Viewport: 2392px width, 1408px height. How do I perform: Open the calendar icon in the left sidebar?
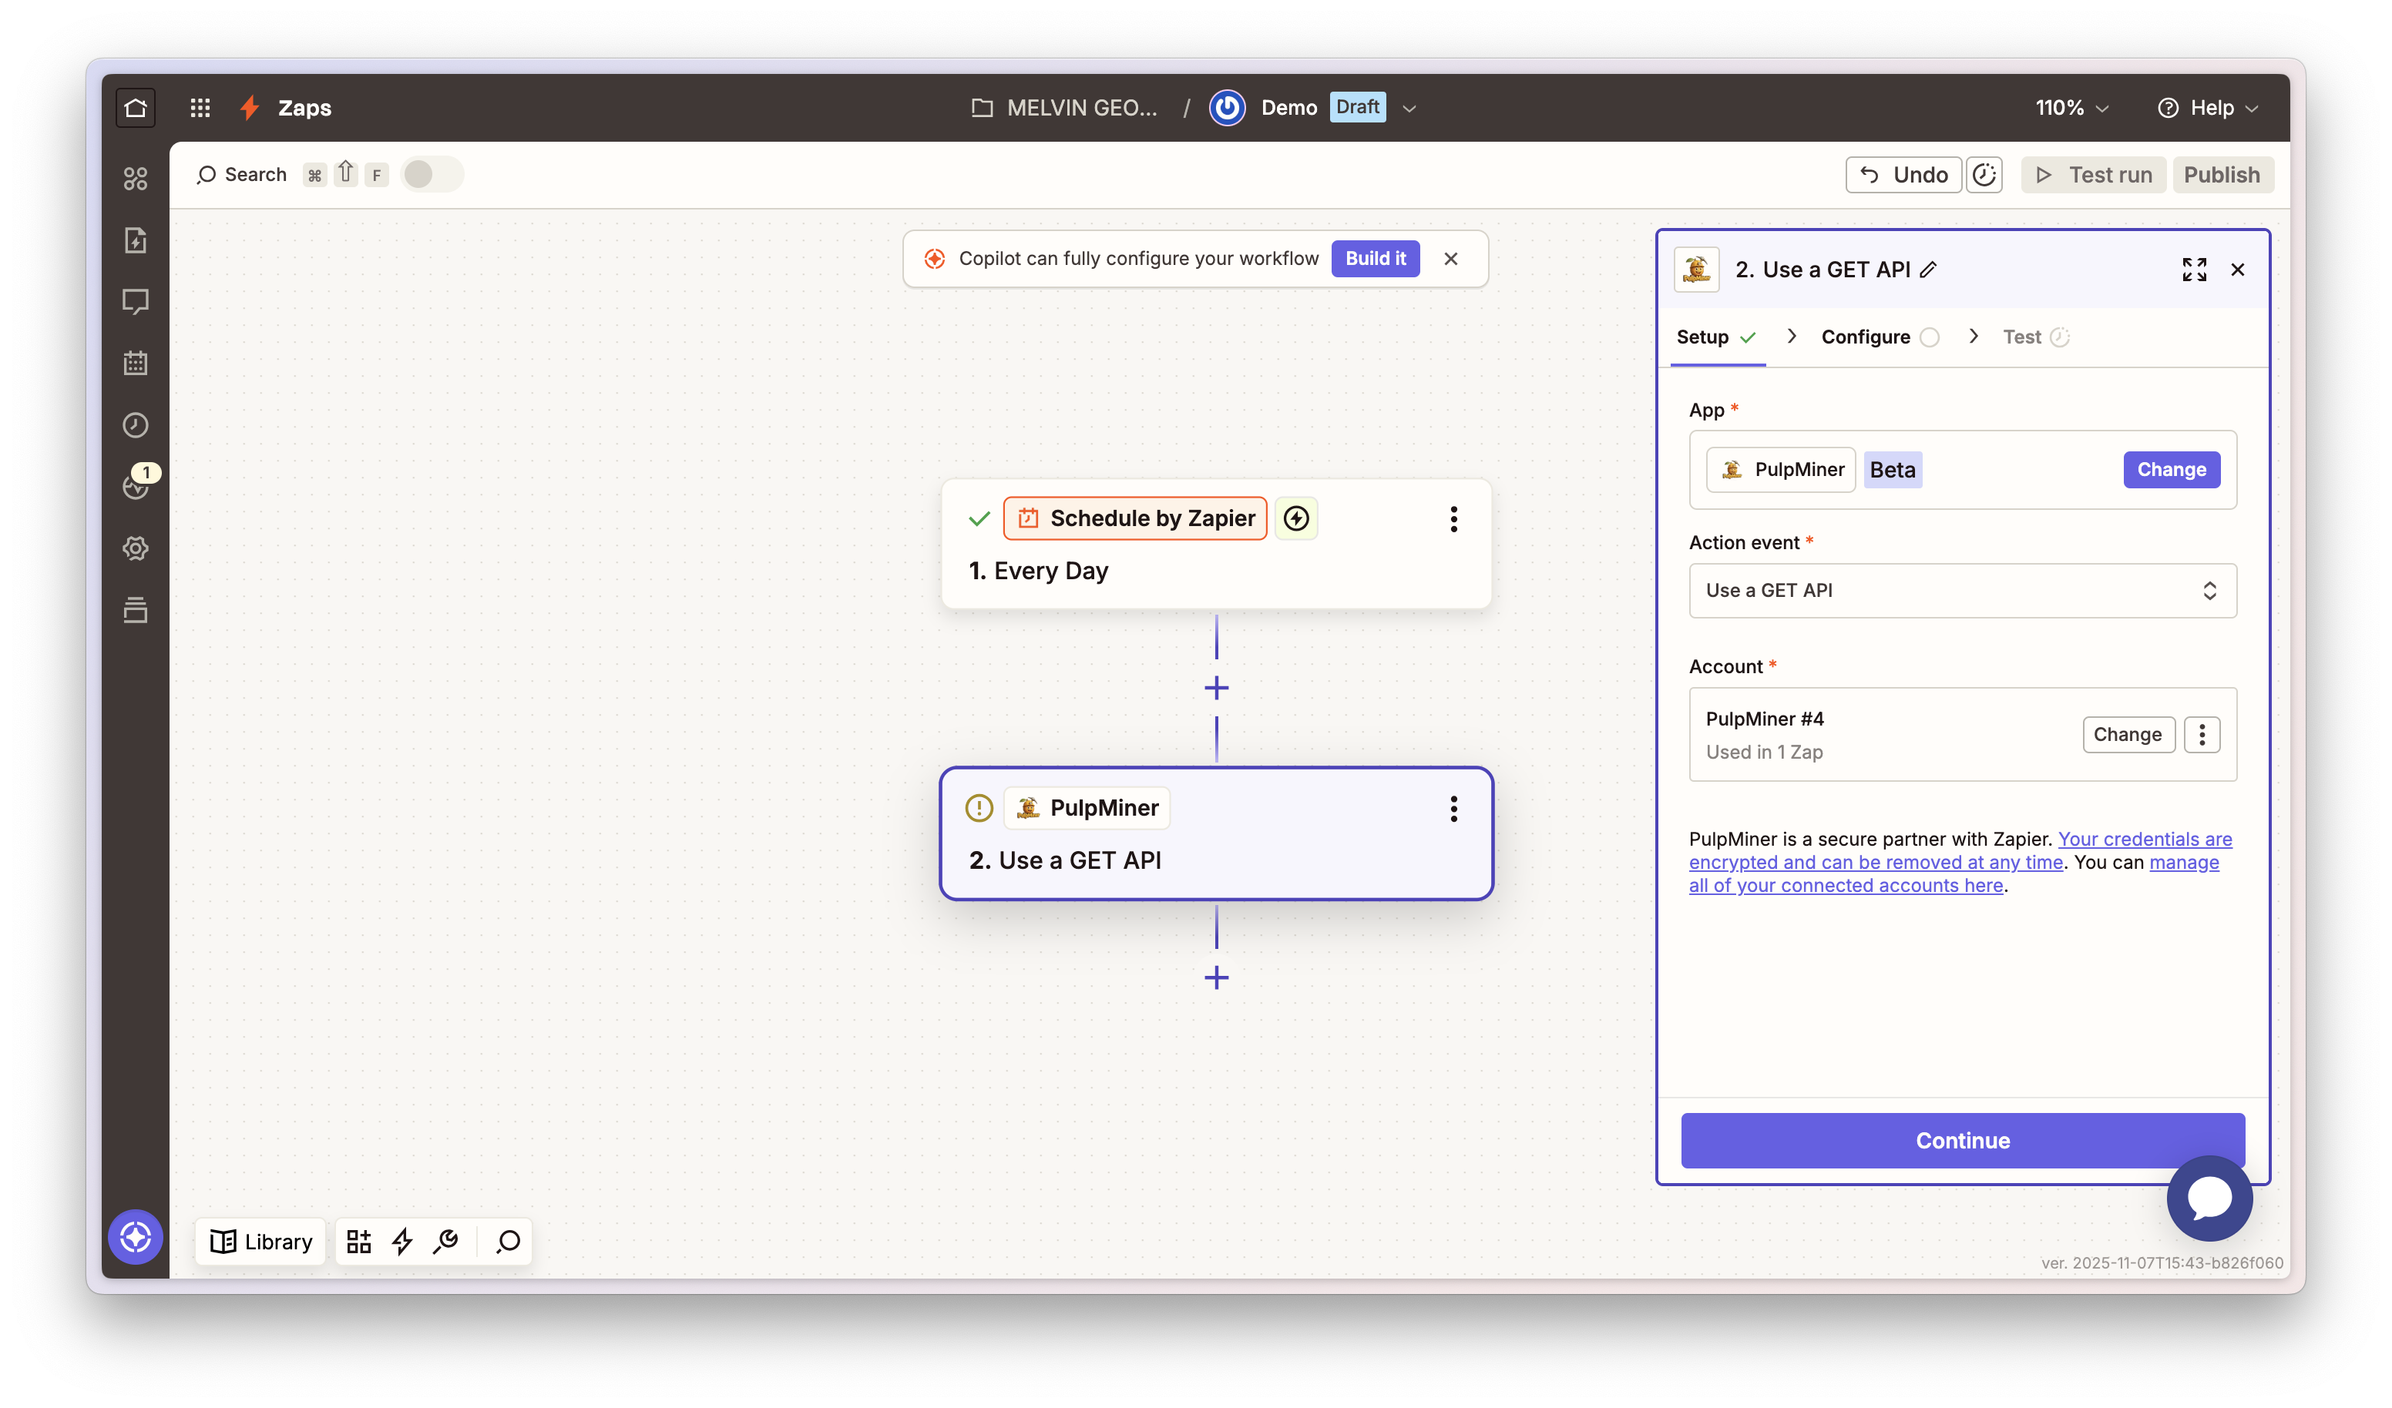coord(136,363)
